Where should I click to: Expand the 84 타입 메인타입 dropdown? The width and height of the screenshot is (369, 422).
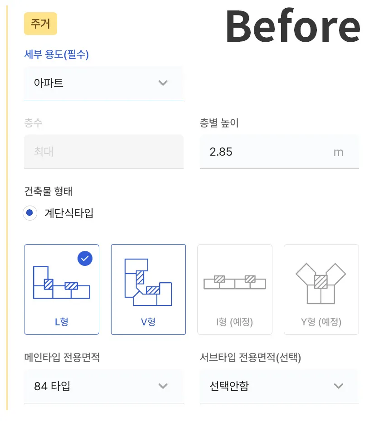[104, 386]
